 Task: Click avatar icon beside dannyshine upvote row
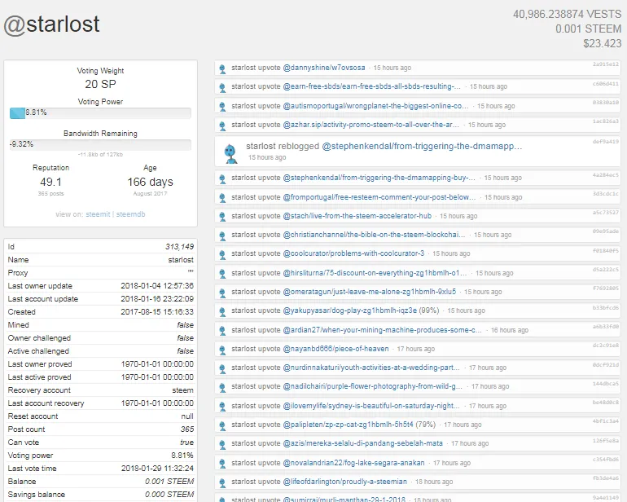(x=222, y=68)
